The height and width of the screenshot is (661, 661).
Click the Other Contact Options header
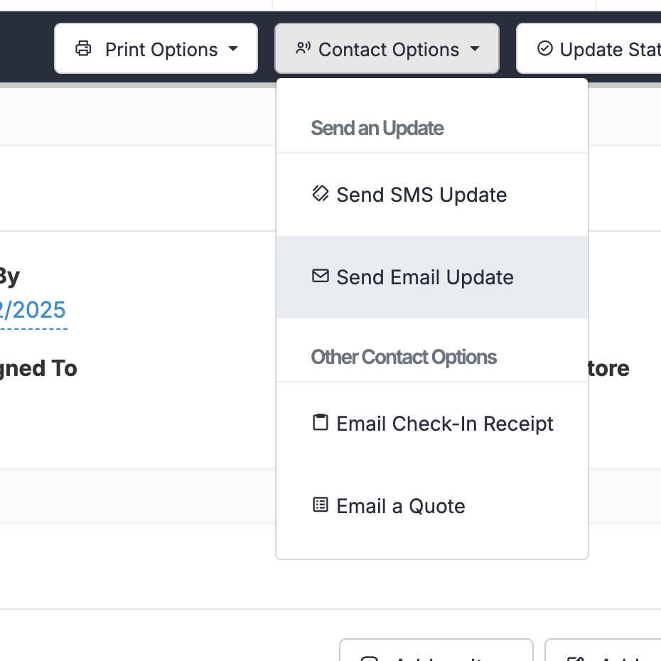(404, 357)
